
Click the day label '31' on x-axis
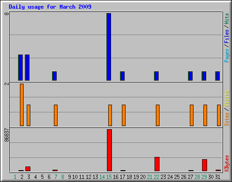point(217,177)
